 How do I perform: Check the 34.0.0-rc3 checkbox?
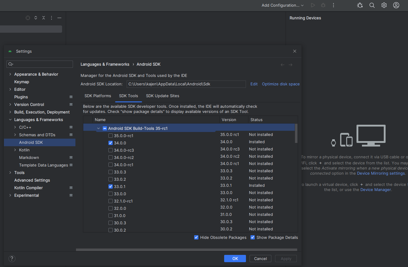[x=111, y=150]
